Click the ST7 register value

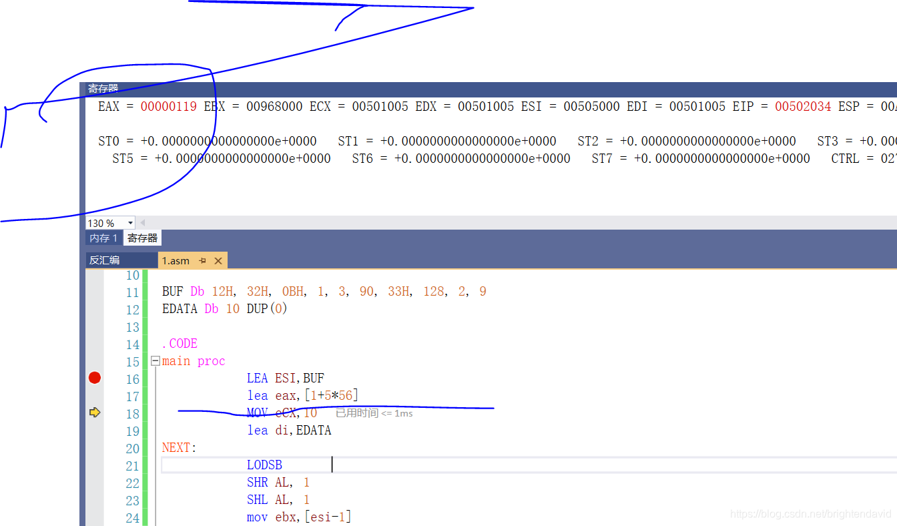[x=721, y=158]
